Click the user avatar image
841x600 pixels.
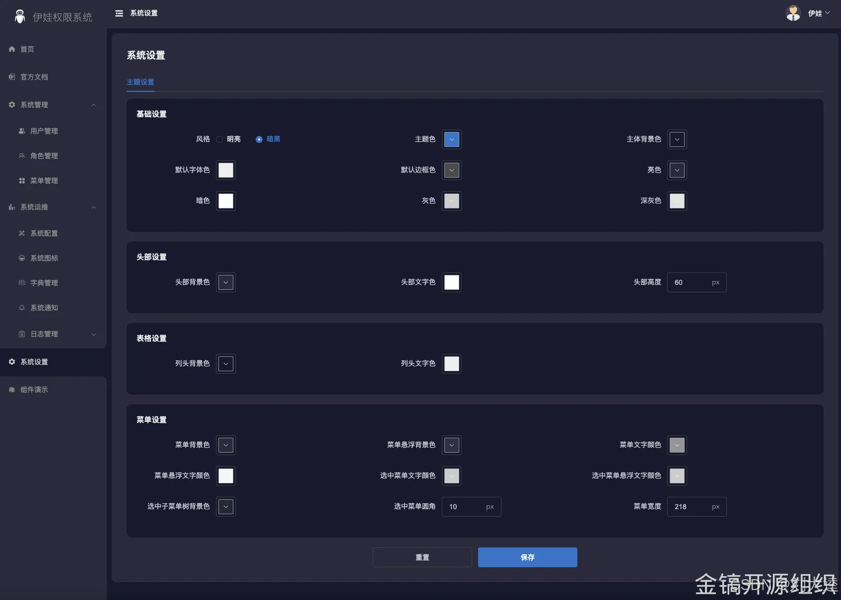[x=793, y=13]
